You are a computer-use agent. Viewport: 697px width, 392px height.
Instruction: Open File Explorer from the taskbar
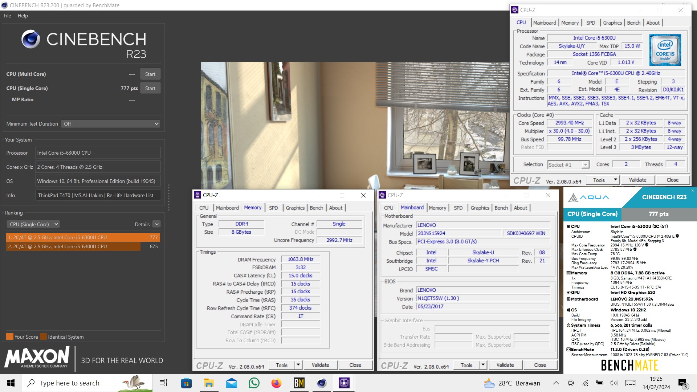pyautogui.click(x=209, y=383)
